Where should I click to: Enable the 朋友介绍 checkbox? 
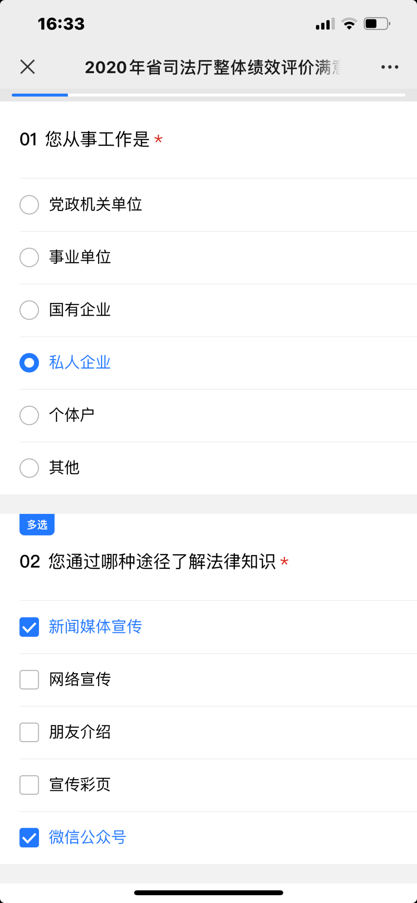[29, 732]
